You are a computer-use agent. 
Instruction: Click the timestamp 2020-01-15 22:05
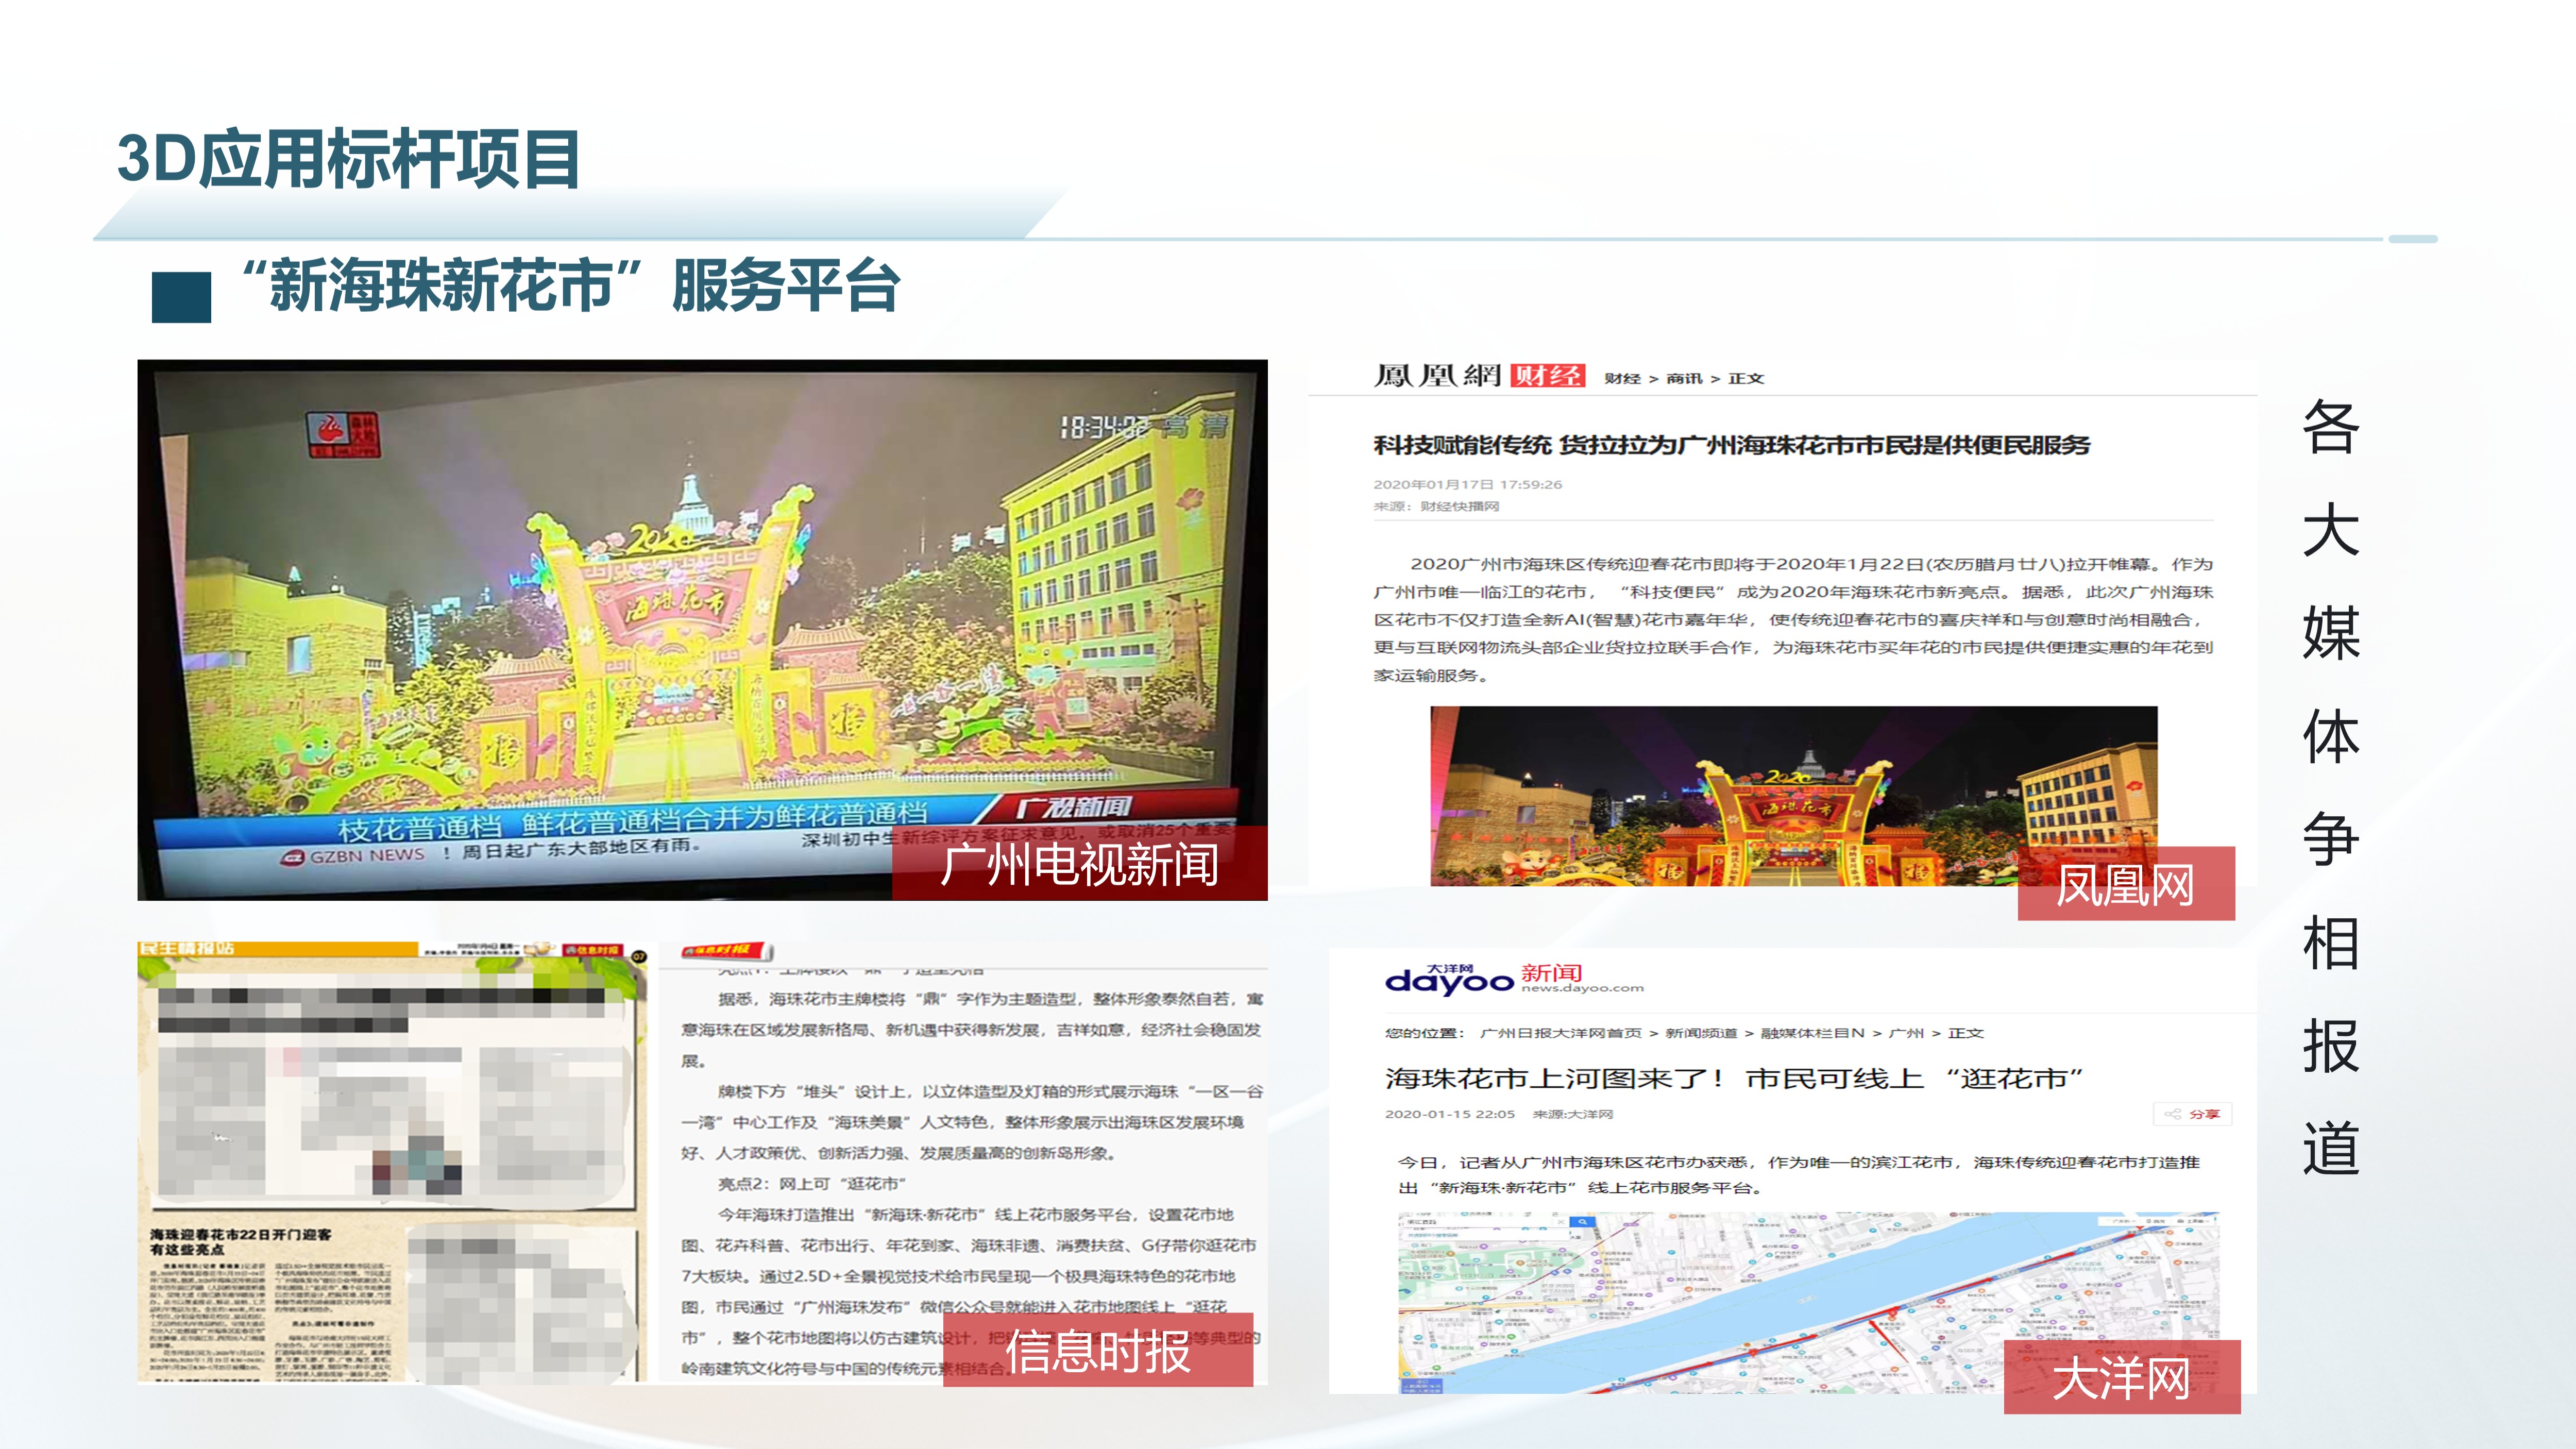[1449, 1114]
